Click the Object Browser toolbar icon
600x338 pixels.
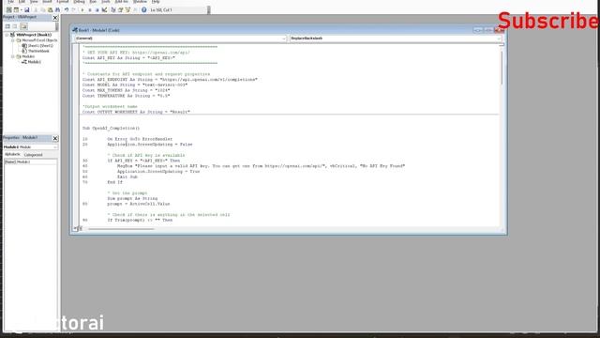(x=127, y=10)
